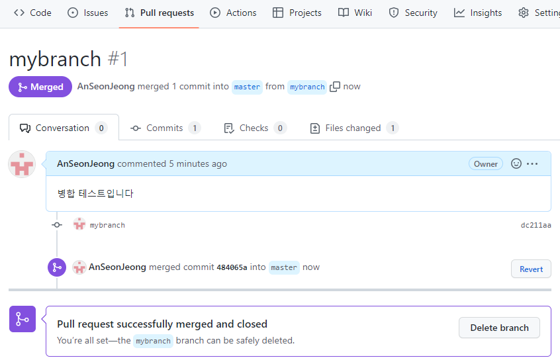560x364 pixels.
Task: Click small avatar in merge event row
Action: pos(79,267)
